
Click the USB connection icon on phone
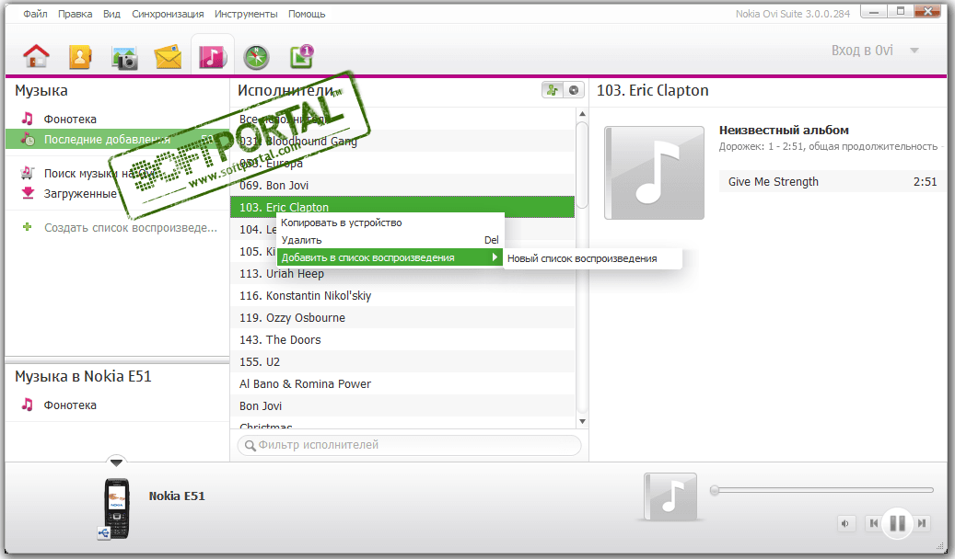103,533
